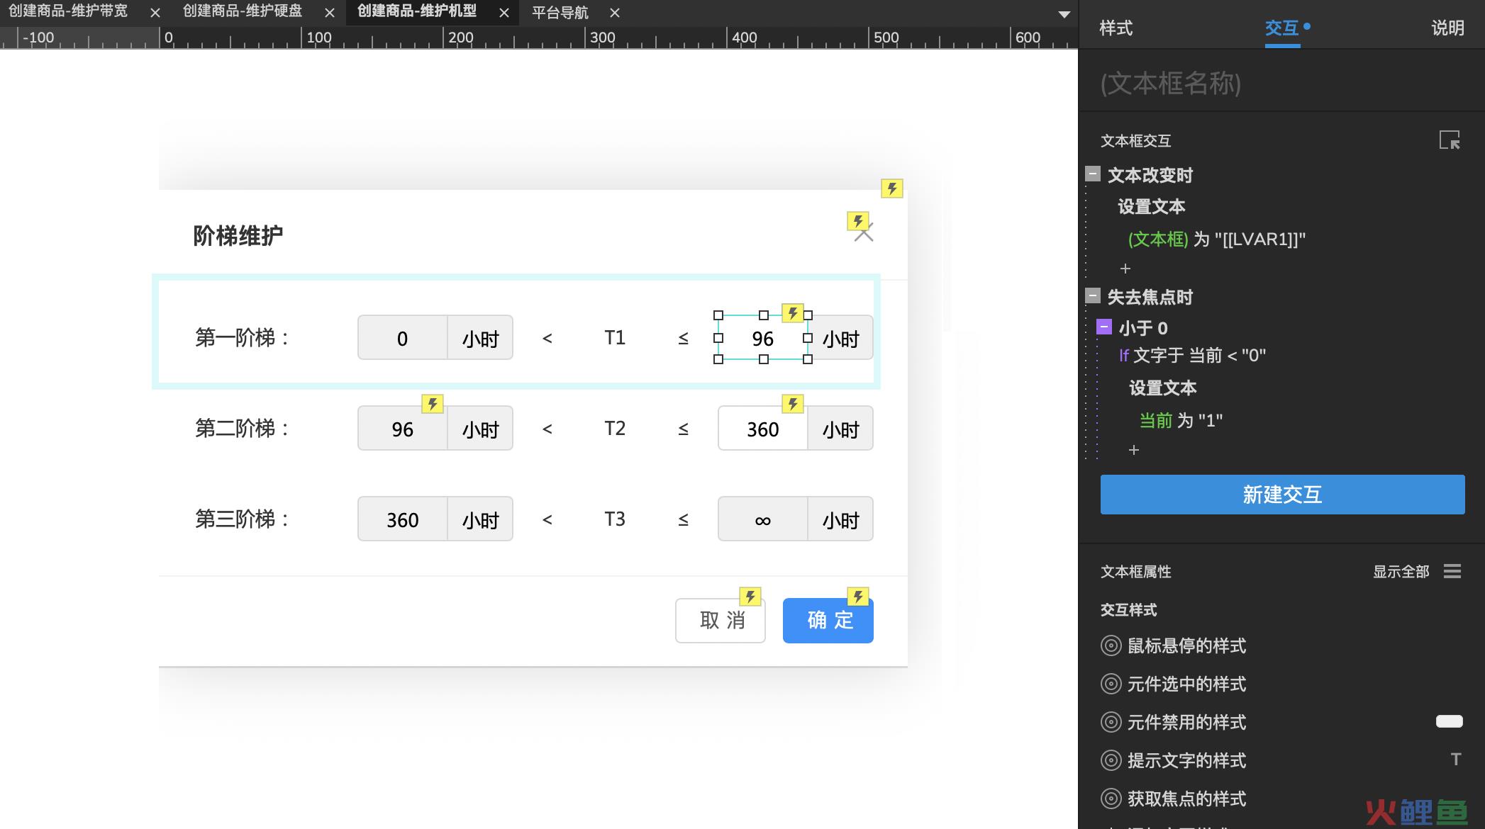Click the 新建交互 button
Image resolution: width=1485 pixels, height=829 pixels.
1282,495
